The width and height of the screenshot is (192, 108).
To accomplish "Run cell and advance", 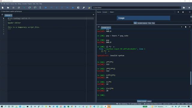I will 35,7.
